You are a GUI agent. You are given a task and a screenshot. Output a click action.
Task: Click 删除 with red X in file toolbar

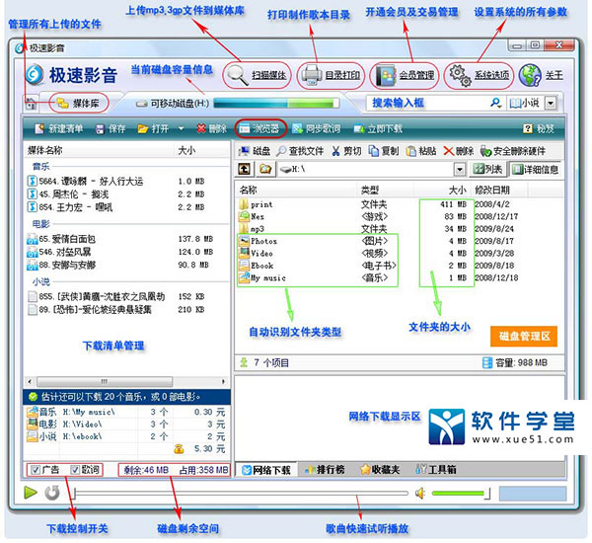459,151
